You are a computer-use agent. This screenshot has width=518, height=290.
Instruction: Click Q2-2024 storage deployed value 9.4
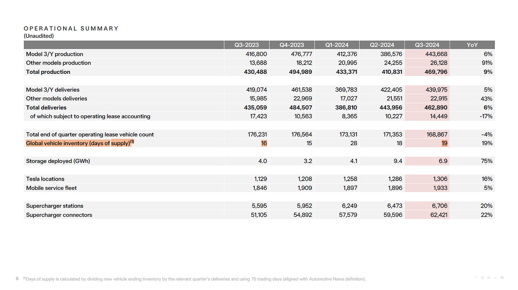coord(398,161)
